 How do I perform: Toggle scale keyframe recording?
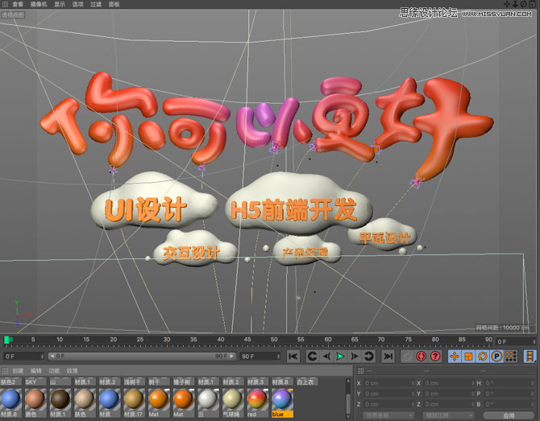point(469,357)
